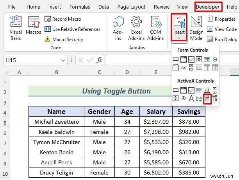Select ActiveX Image control

(x=199, y=99)
